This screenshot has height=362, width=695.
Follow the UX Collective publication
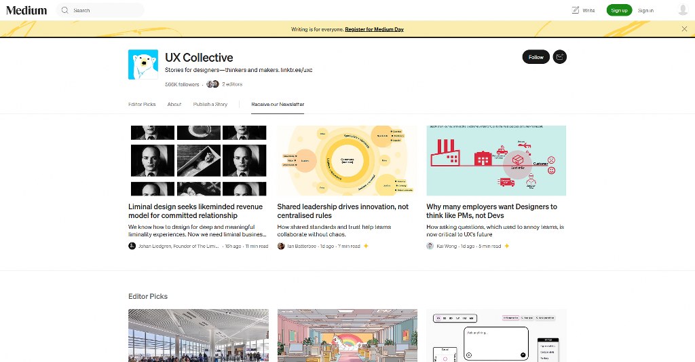(536, 57)
